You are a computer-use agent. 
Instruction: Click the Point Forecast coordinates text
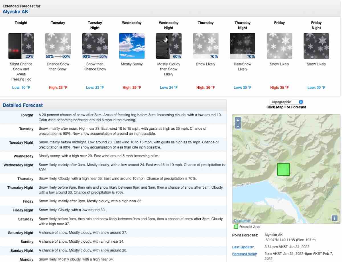click(290, 240)
